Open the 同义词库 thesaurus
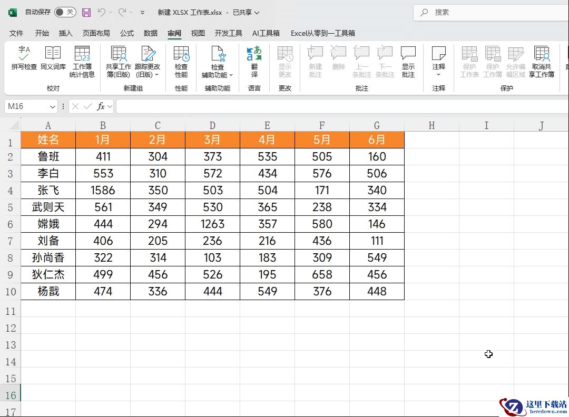The height and width of the screenshot is (417, 569). click(53, 58)
